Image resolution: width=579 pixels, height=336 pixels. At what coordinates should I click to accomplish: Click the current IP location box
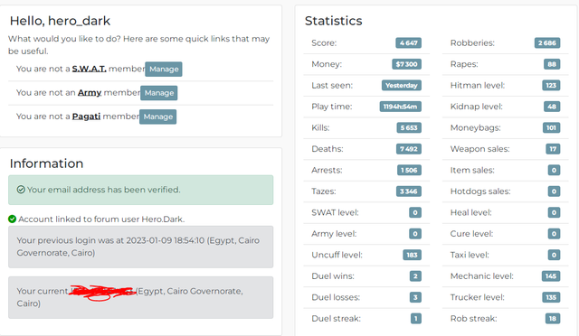(x=141, y=297)
